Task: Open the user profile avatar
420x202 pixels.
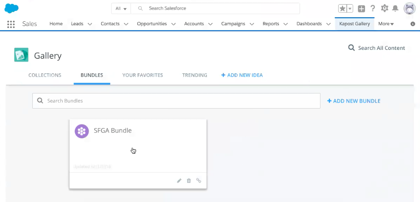Action: click(x=409, y=8)
